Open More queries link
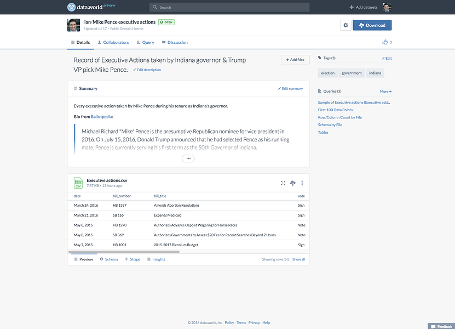Screen dimensions: 455x329 (385, 91)
